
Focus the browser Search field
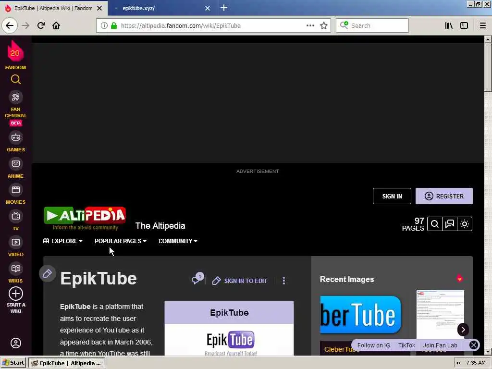pos(372,25)
